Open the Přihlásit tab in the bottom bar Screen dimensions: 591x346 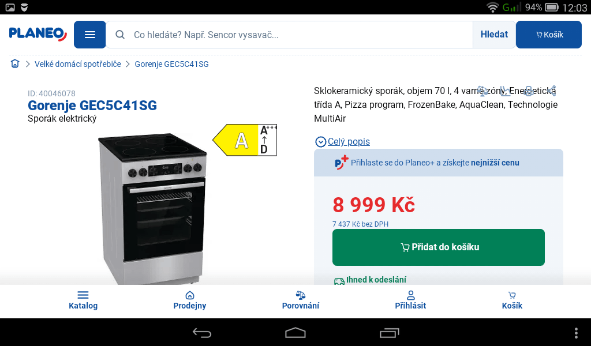[x=410, y=300]
